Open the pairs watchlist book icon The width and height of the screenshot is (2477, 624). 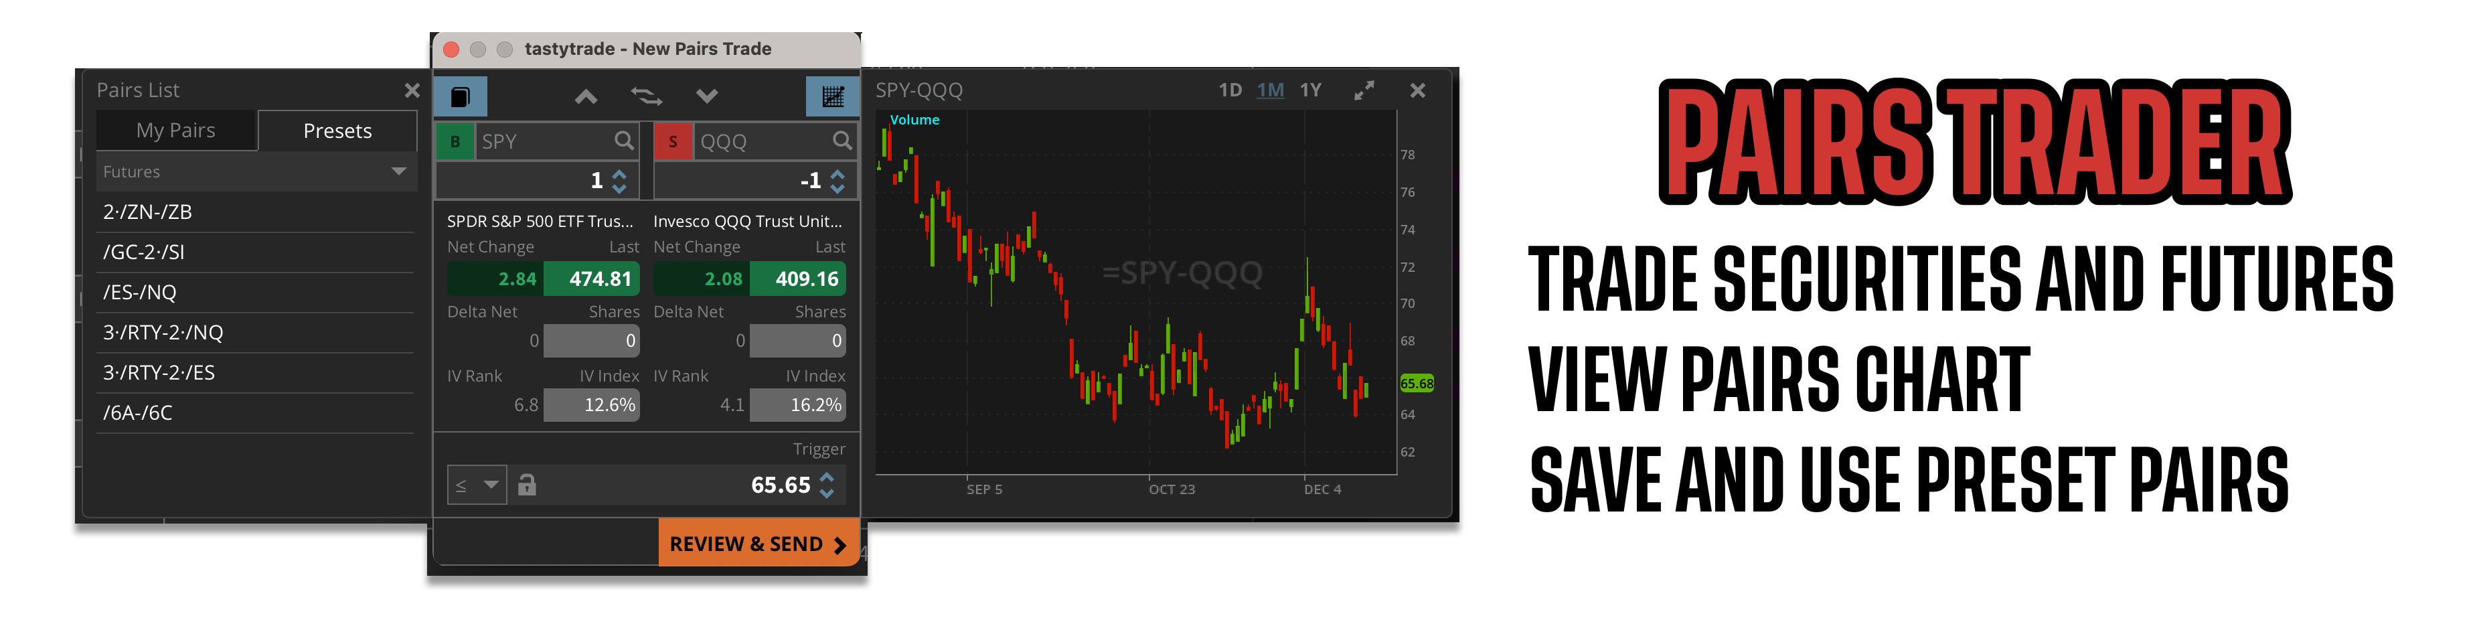[x=461, y=96]
